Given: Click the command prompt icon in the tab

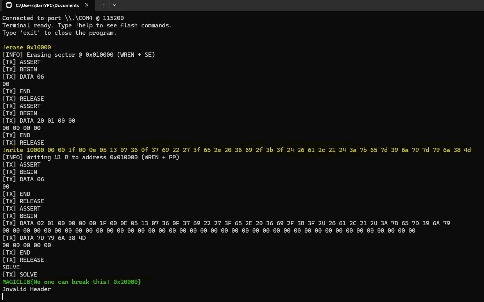Looking at the screenshot, I should pos(8,5).
